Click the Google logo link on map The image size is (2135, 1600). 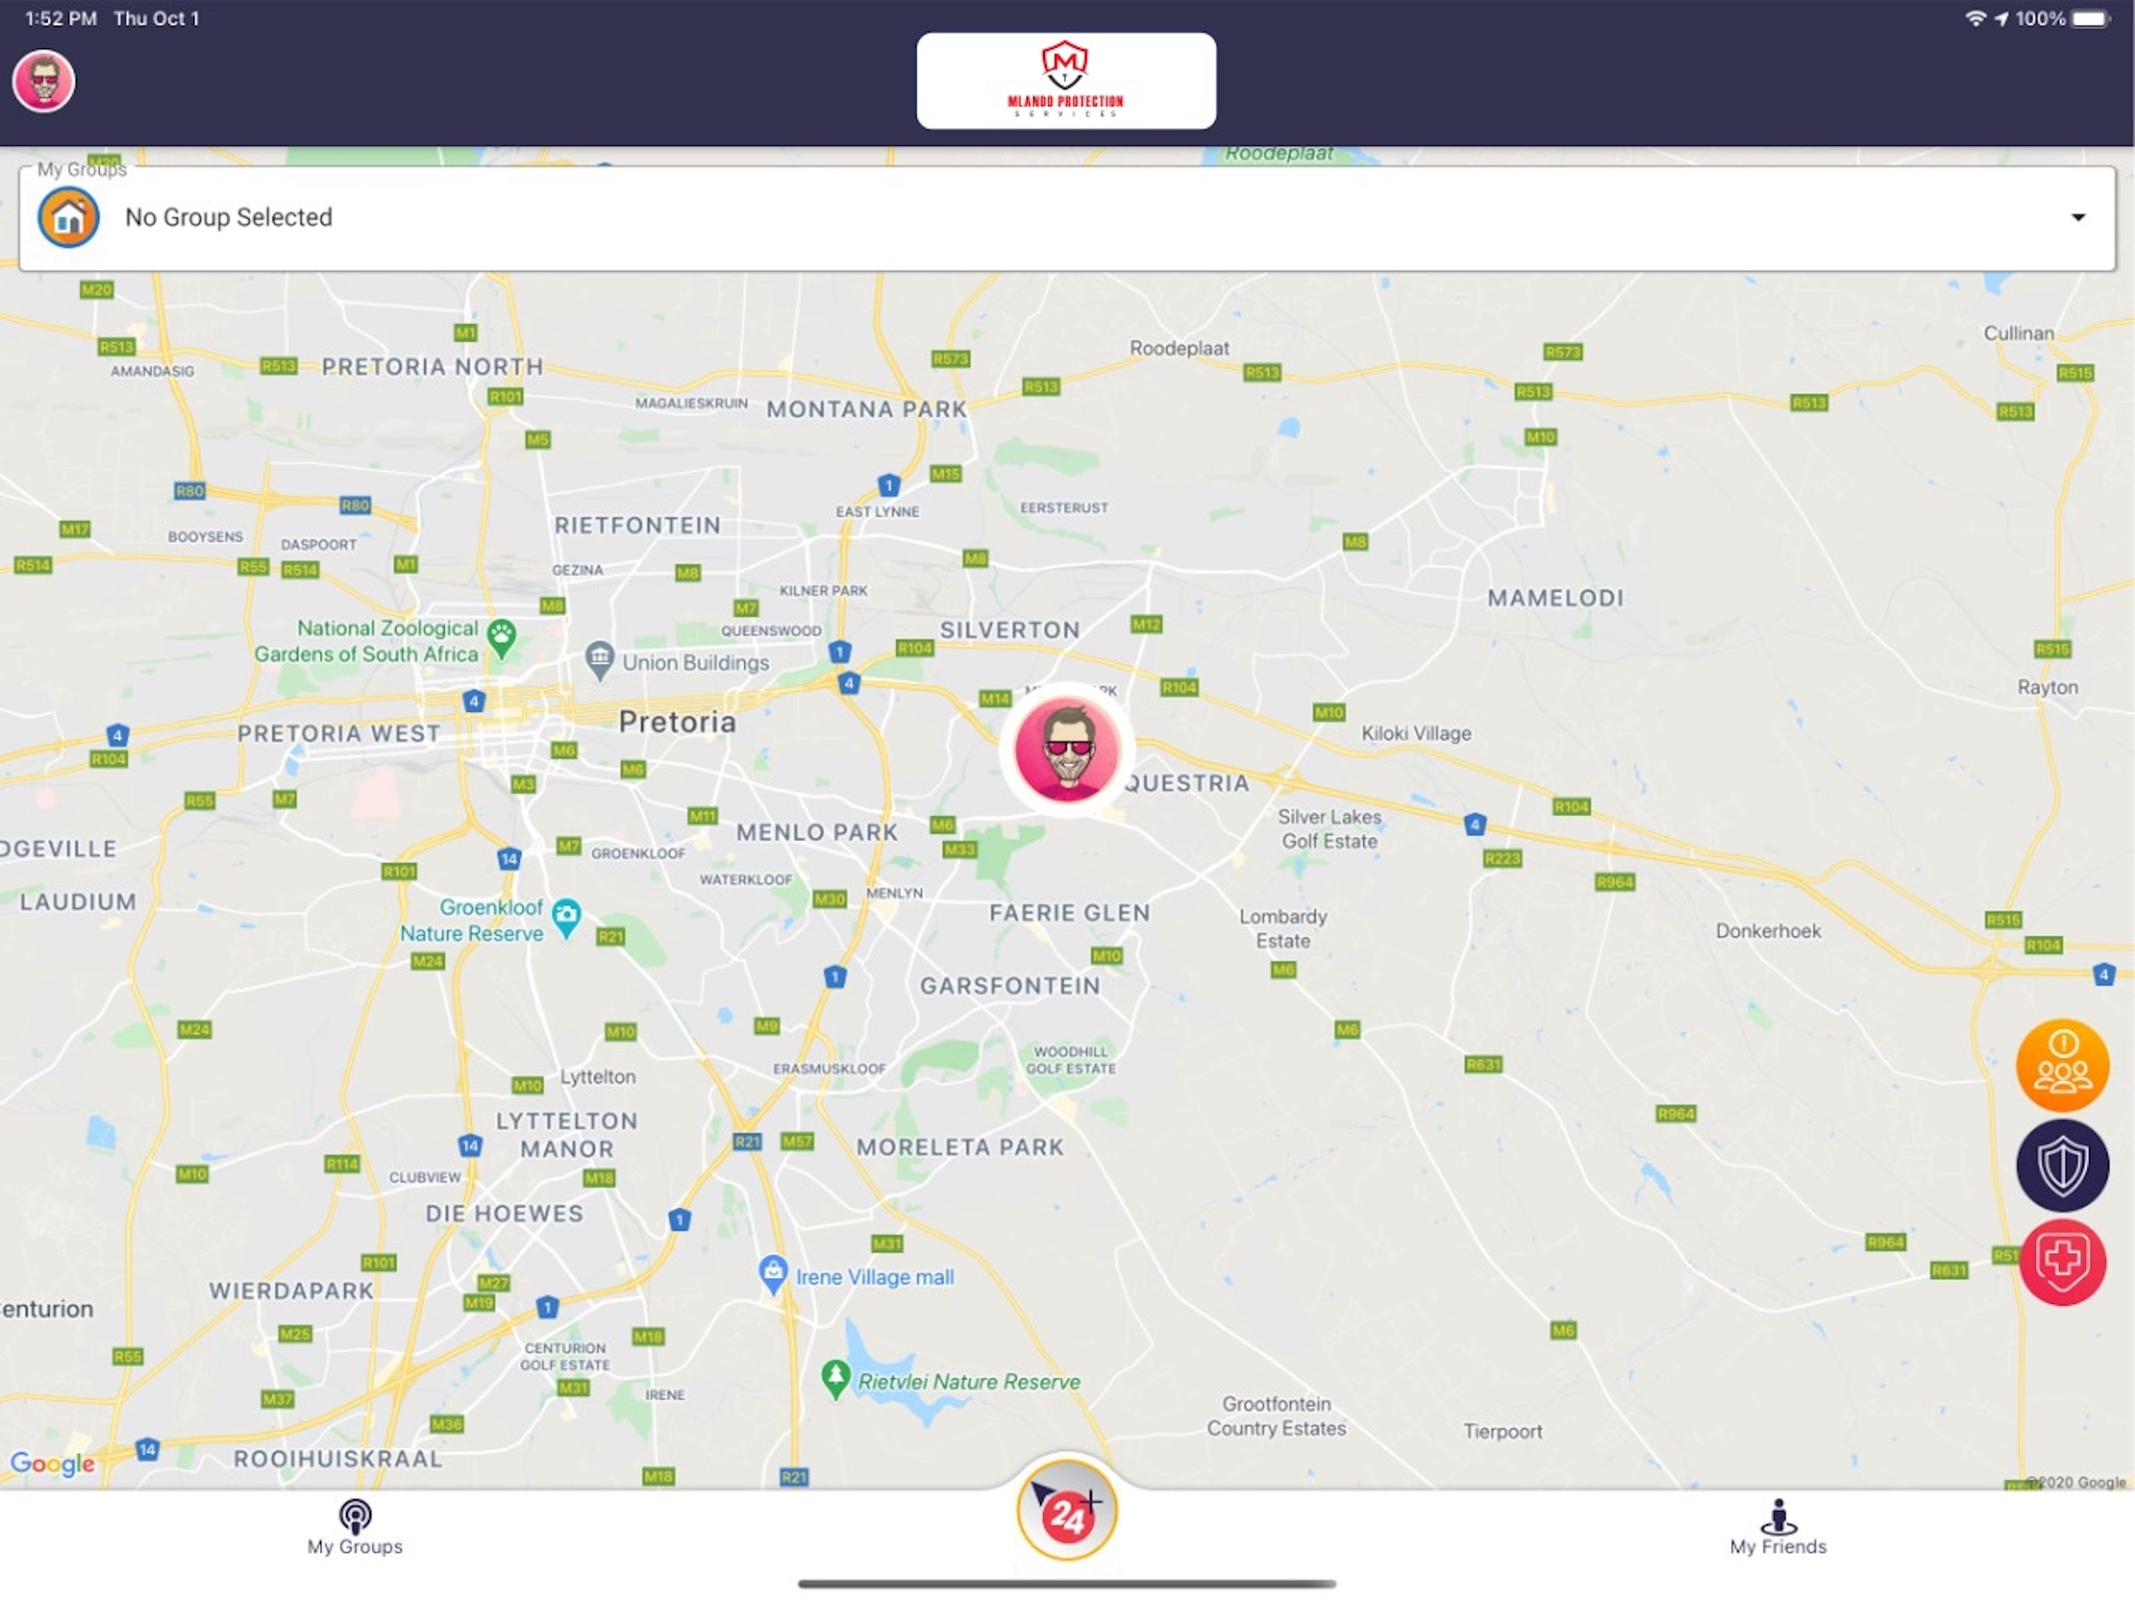53,1463
